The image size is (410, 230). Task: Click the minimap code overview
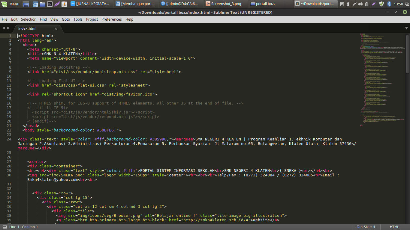382,79
